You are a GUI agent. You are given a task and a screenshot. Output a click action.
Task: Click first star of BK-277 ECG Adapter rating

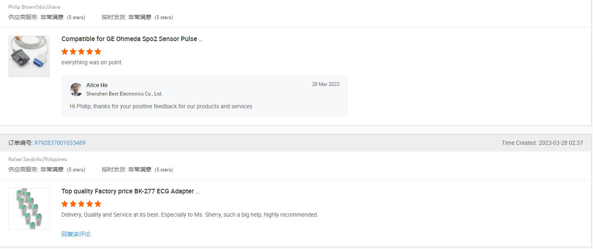(65, 204)
